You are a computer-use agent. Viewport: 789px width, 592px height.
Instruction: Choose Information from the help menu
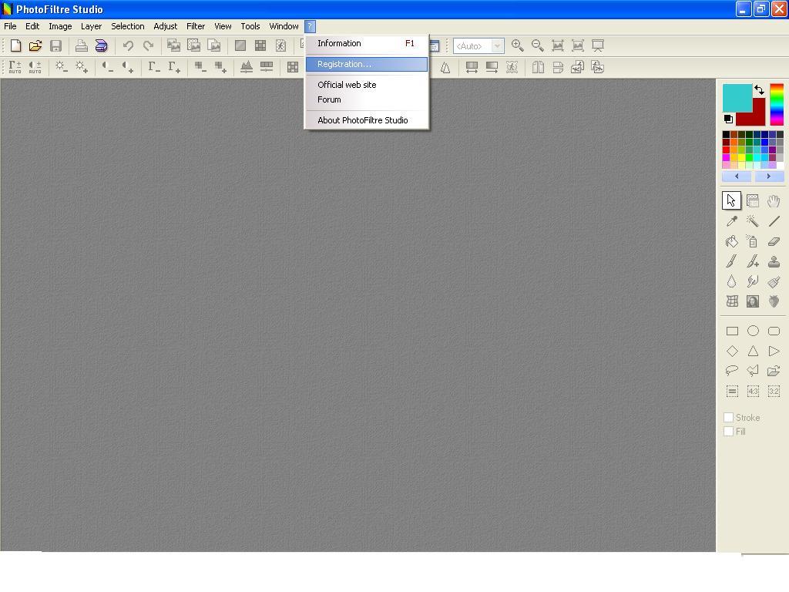[367, 43]
